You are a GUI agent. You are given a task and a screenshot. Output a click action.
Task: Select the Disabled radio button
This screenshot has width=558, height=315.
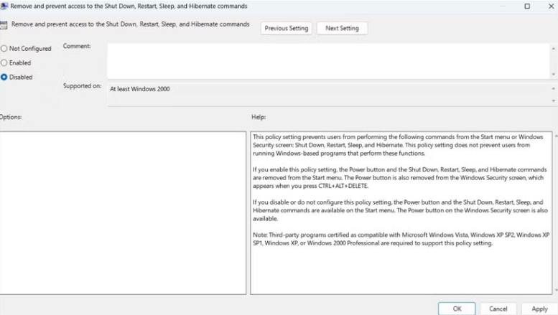[x=4, y=77]
